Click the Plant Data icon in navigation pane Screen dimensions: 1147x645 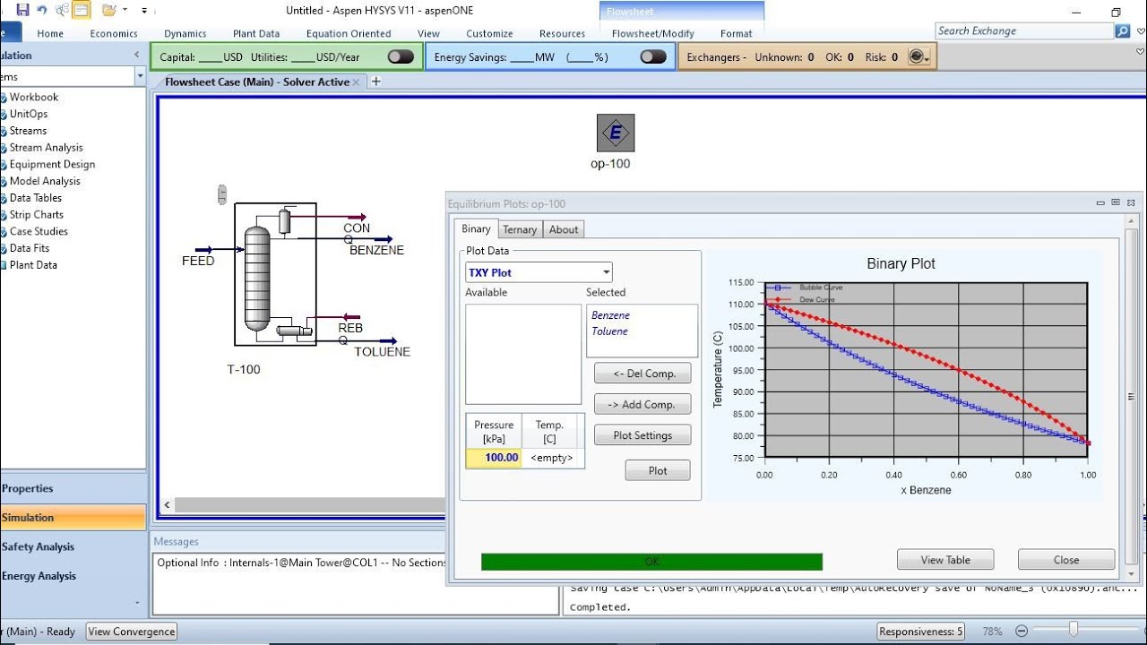3,265
